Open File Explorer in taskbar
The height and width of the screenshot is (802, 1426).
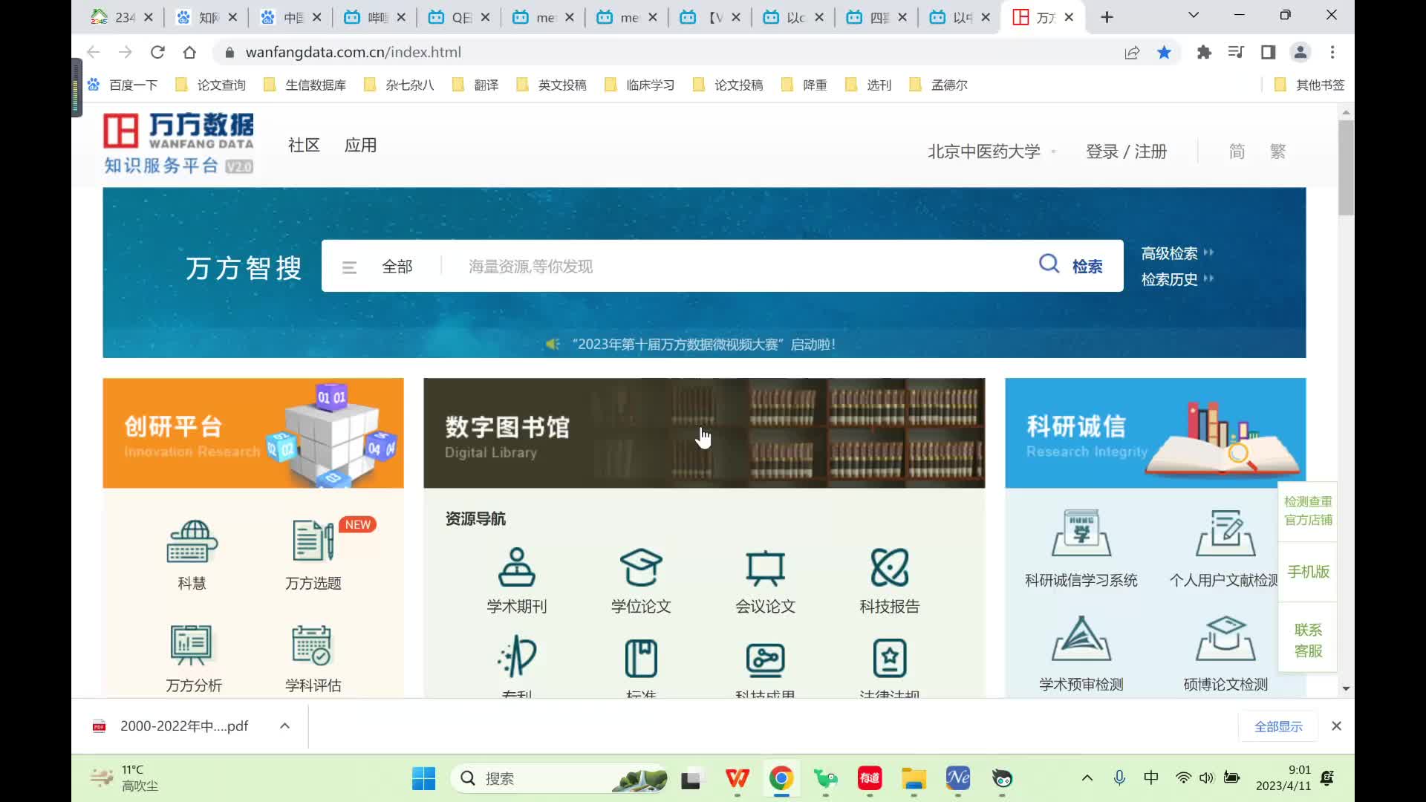pyautogui.click(x=914, y=778)
